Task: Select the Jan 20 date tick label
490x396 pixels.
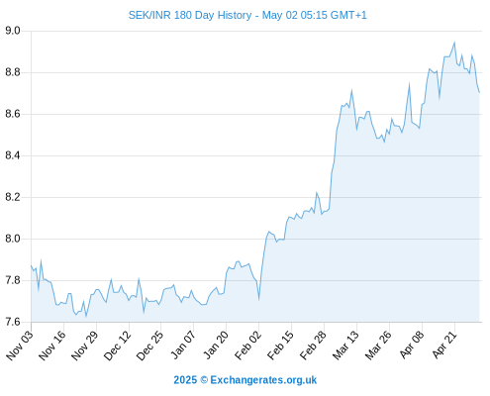Action: (x=216, y=345)
